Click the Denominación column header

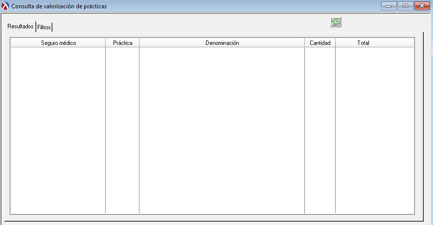coord(222,43)
